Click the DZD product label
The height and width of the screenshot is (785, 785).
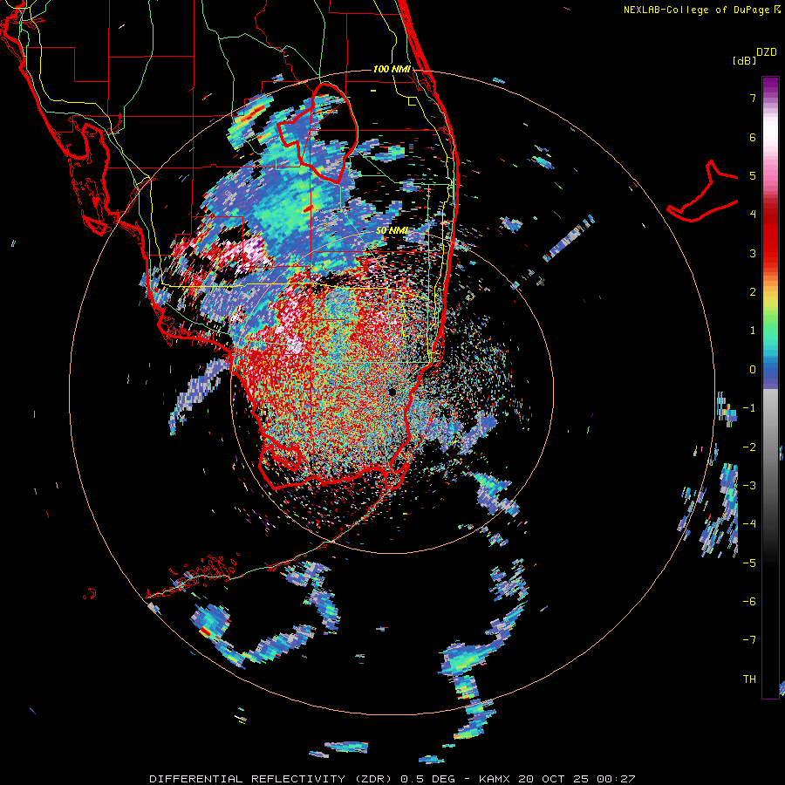coord(766,52)
